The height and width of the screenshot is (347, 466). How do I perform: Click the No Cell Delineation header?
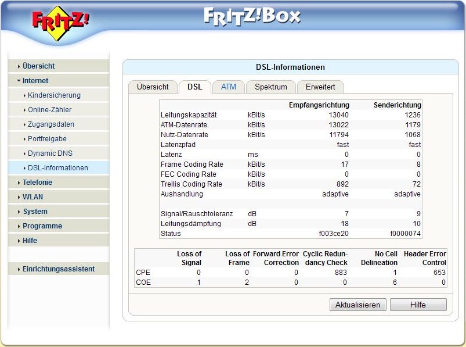click(x=379, y=258)
